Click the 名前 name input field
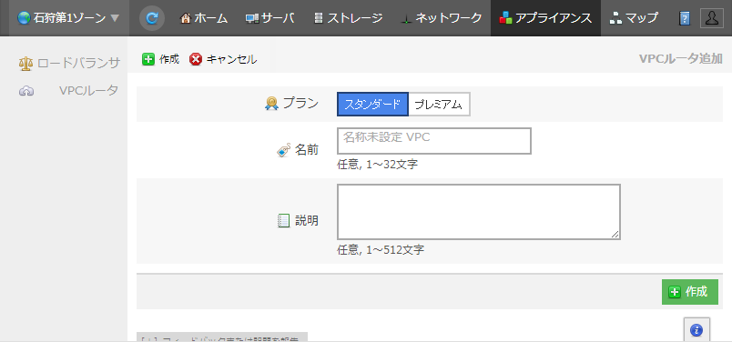 [434, 141]
